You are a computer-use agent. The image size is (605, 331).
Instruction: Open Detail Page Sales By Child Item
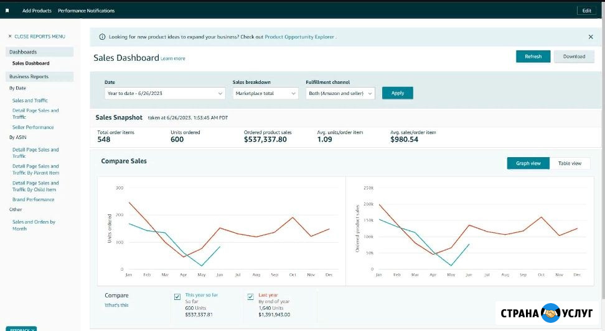point(35,186)
